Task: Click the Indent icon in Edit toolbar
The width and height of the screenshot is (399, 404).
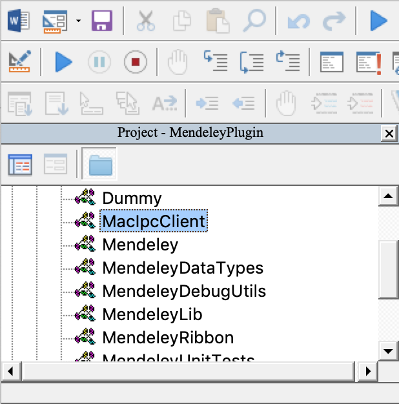Action: coord(207,103)
